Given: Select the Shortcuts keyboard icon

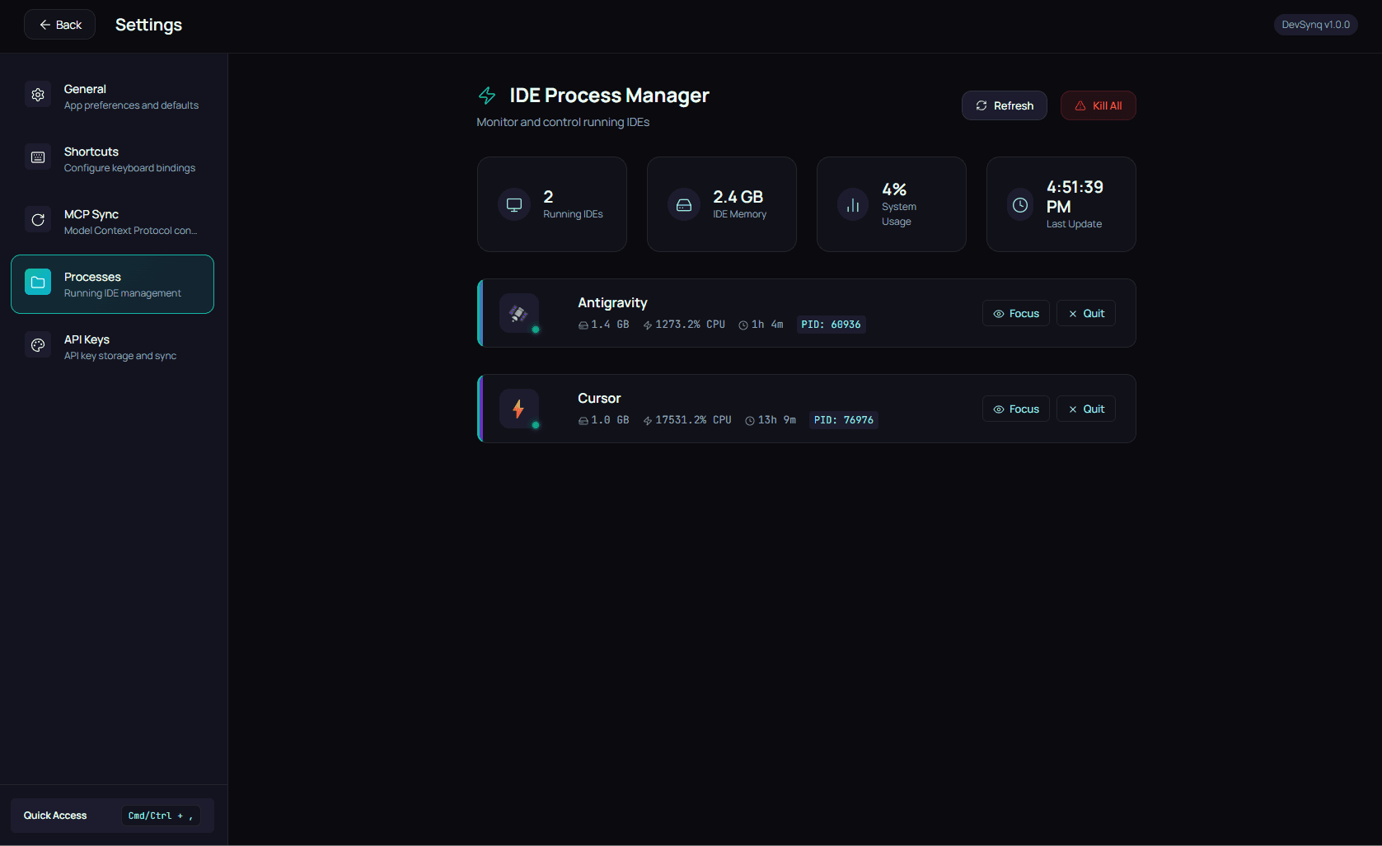Looking at the screenshot, I should [x=38, y=157].
